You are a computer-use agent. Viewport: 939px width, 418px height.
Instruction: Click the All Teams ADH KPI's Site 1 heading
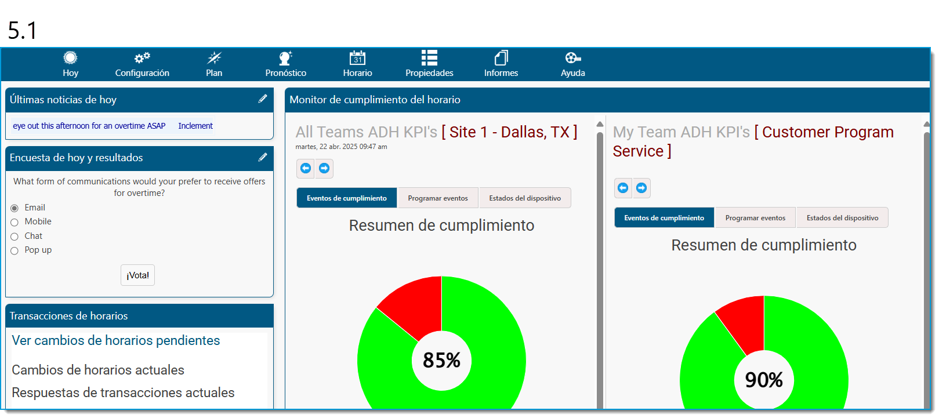coord(437,132)
